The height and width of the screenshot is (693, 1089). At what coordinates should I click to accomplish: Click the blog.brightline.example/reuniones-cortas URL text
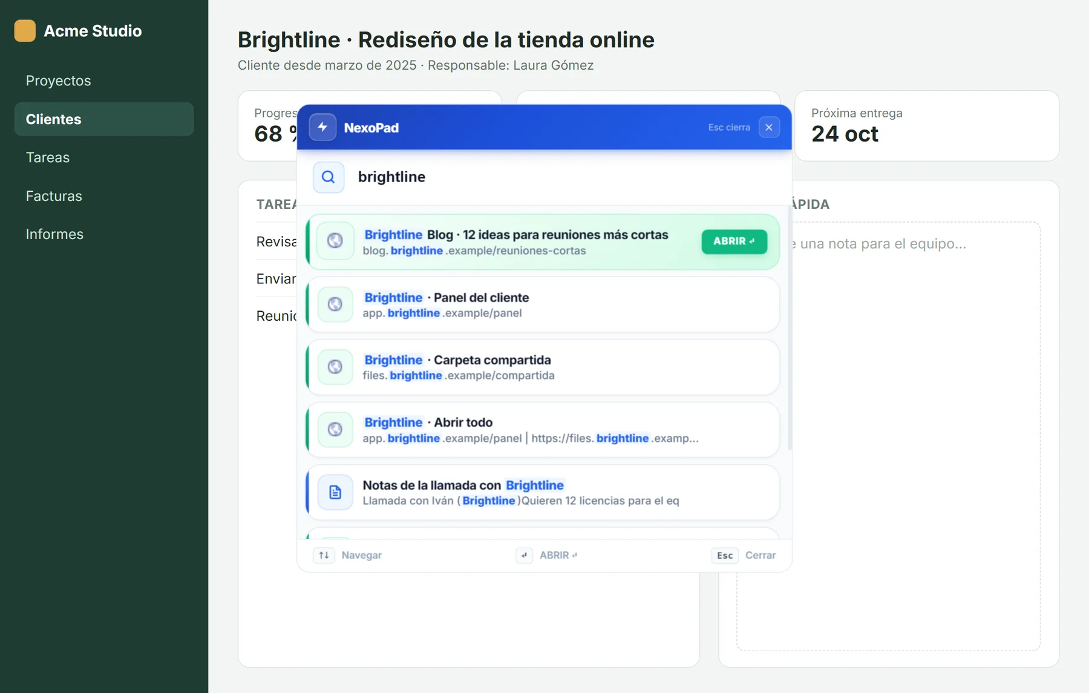tap(474, 251)
